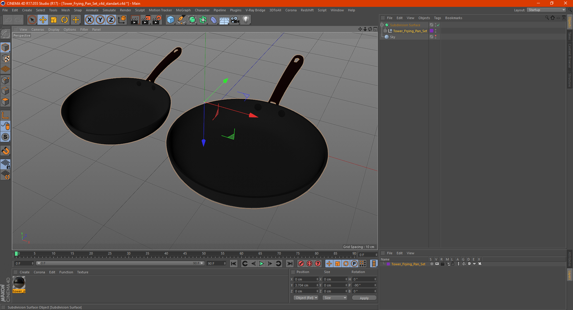Add a Light object

click(246, 20)
